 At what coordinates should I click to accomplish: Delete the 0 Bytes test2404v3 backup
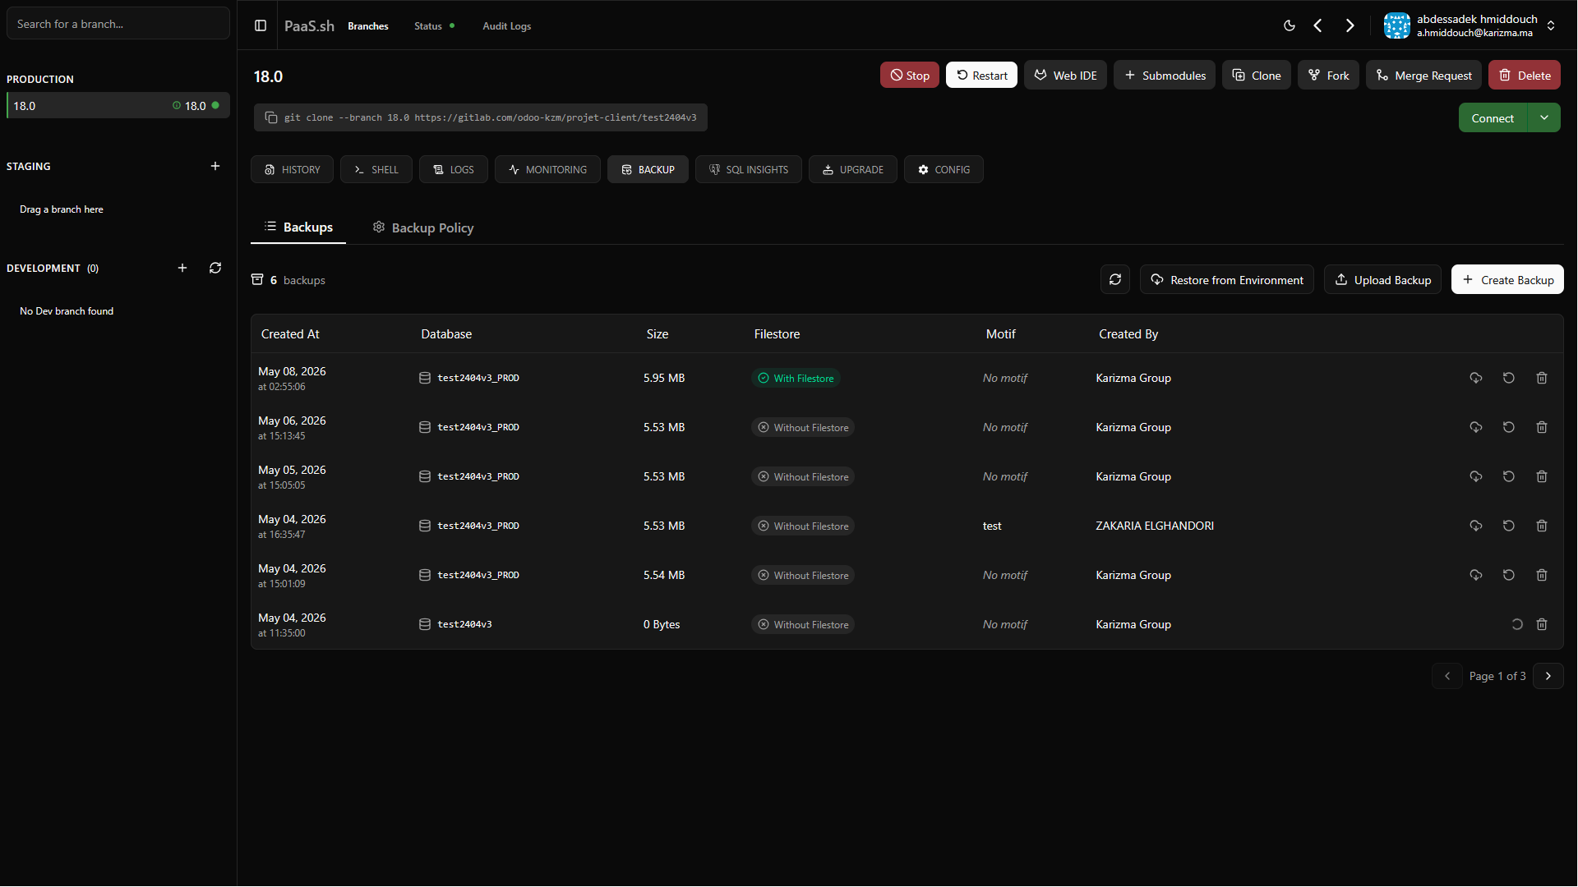pyautogui.click(x=1542, y=624)
